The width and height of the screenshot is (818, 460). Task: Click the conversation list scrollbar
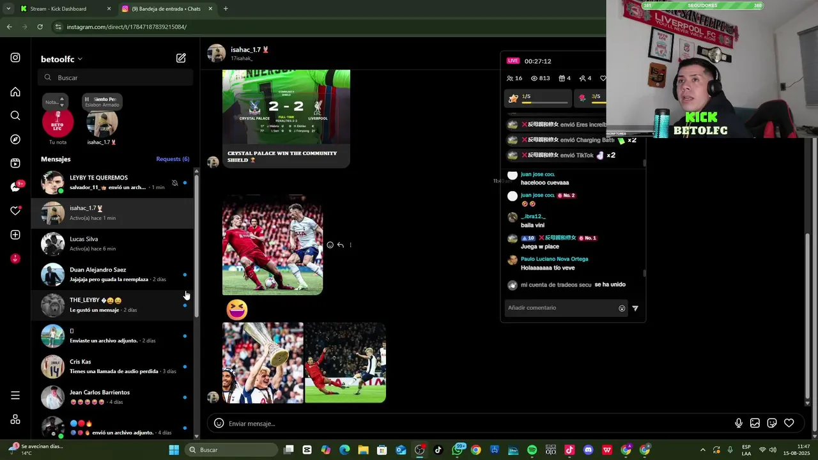196,246
